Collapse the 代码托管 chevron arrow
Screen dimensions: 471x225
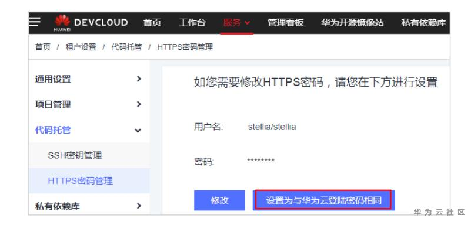click(x=138, y=131)
